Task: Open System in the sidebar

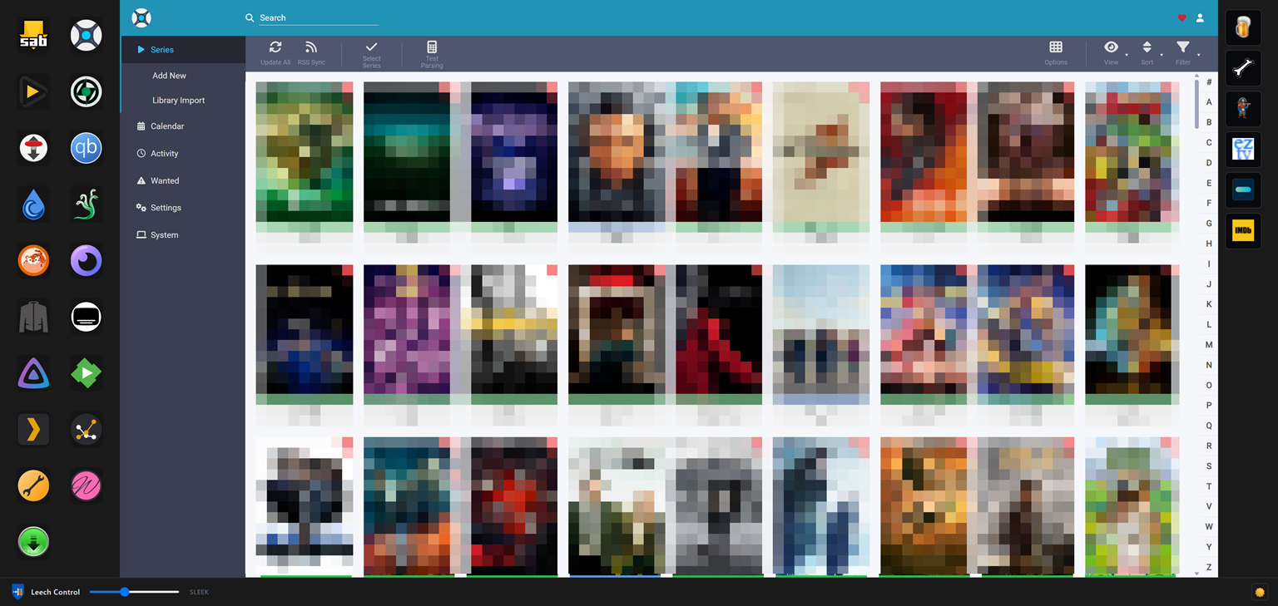Action: point(183,235)
